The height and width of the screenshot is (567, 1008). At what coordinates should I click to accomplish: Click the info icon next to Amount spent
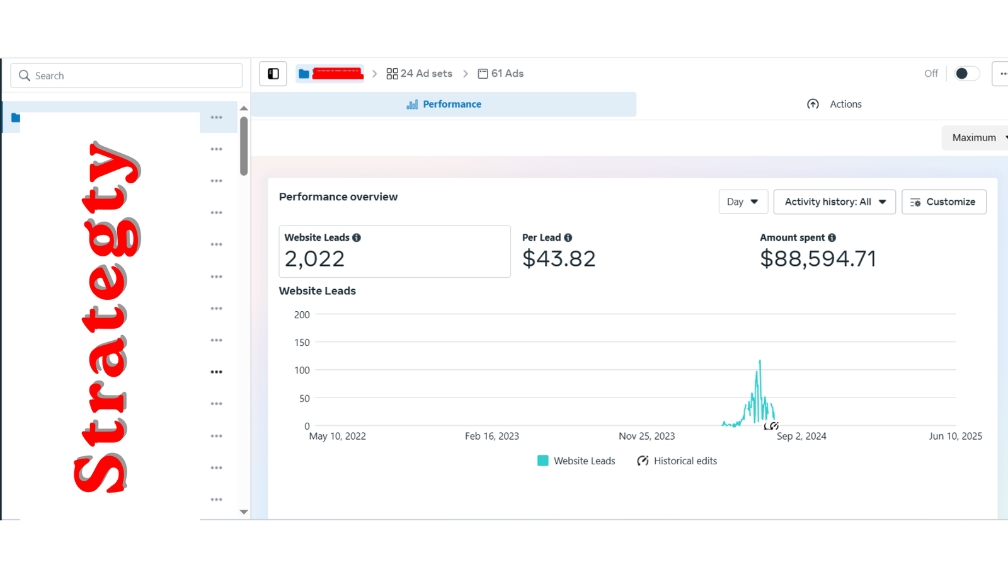(x=832, y=238)
